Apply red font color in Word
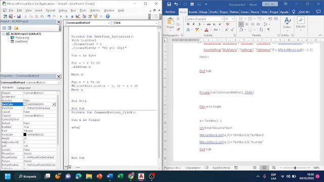The image size is (324, 182). pos(207,30)
